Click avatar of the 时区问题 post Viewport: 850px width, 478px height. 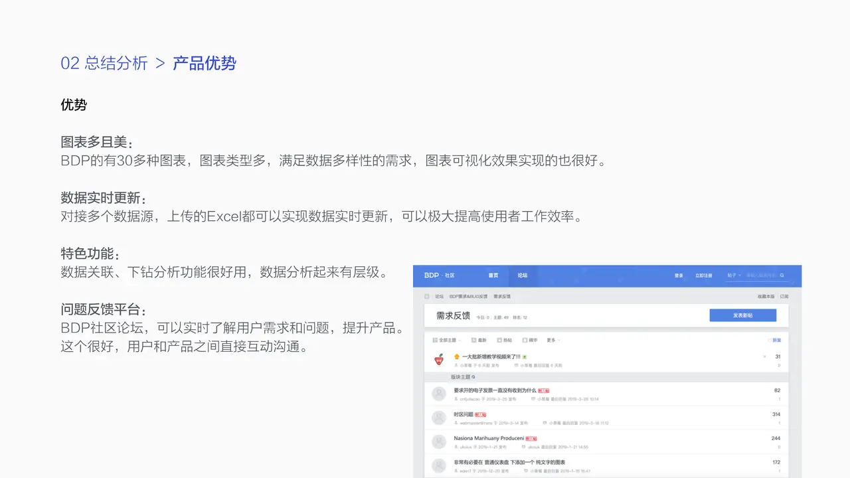[x=438, y=418]
